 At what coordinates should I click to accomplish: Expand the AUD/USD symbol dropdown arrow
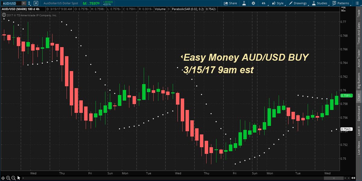[x=24, y=3]
